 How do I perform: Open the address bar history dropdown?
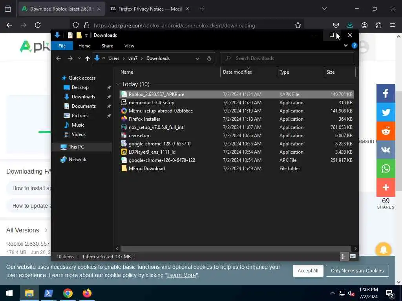pos(197,59)
